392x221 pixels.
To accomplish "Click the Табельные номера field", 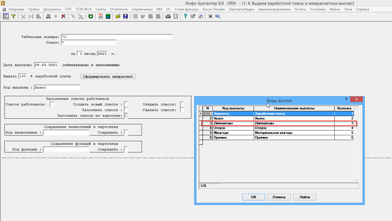I will [117, 37].
